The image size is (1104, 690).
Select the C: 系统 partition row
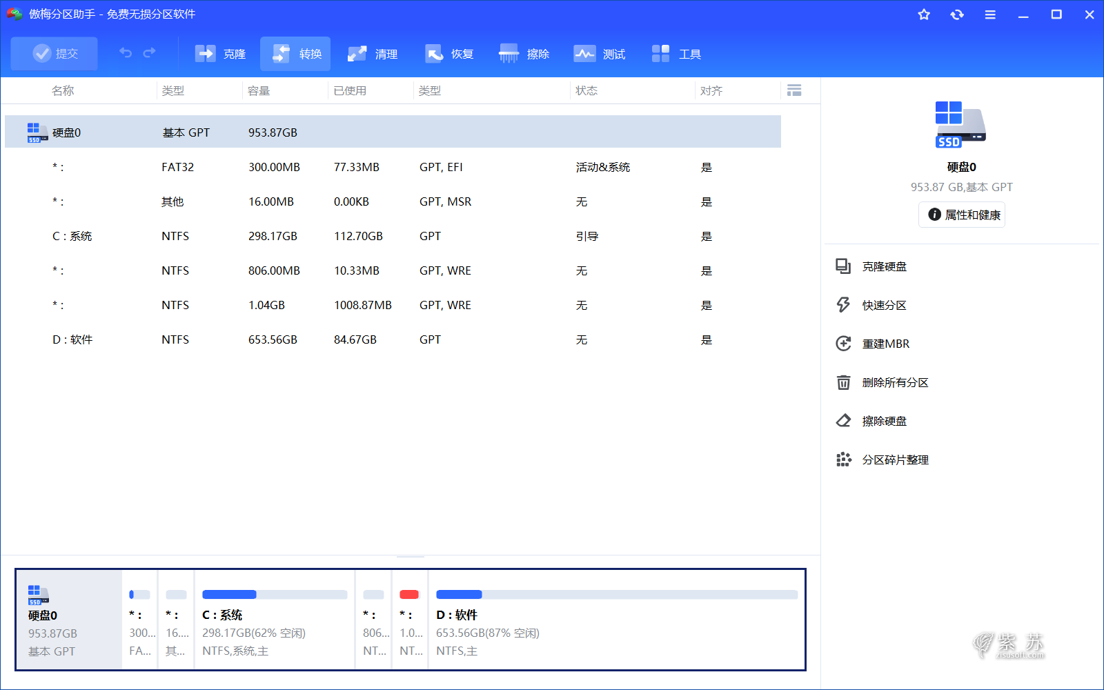coord(72,236)
